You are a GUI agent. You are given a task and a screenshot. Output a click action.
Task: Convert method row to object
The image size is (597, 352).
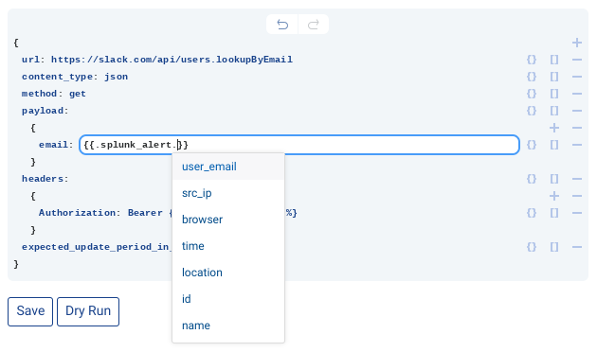[x=532, y=94]
